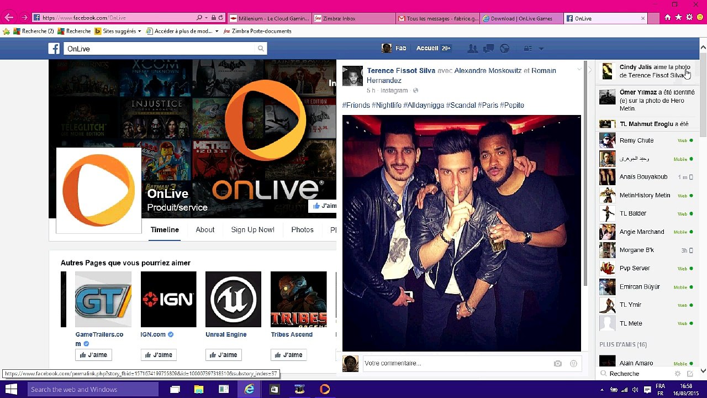Open browser tools gear icon
The image size is (707, 398).
pos(689,18)
